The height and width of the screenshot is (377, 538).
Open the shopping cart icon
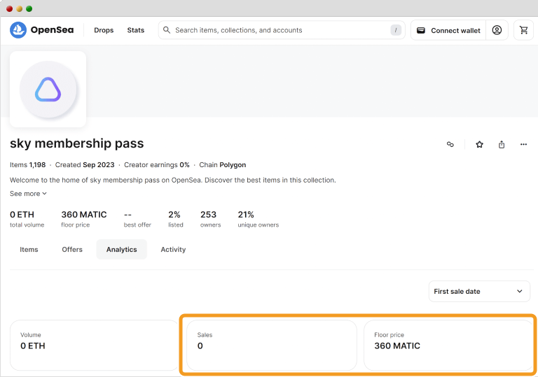pos(523,30)
